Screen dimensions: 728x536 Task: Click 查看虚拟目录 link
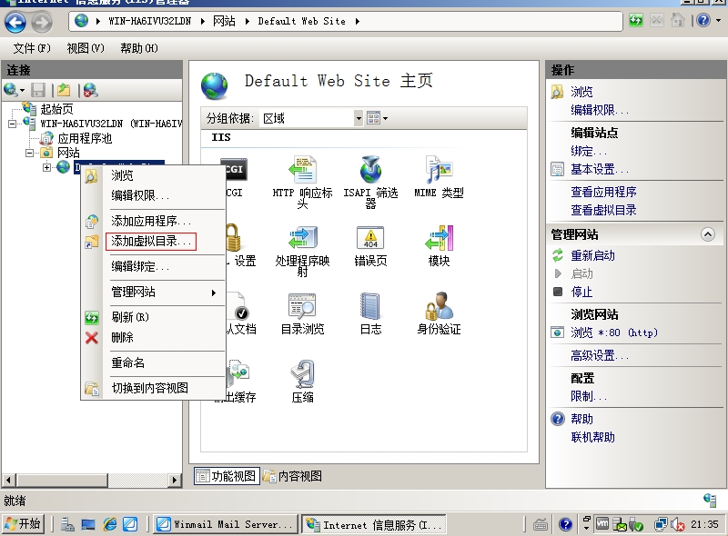(x=603, y=210)
